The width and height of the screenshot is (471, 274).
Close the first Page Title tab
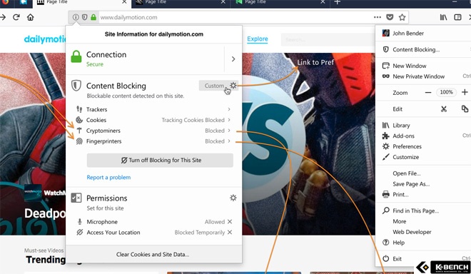point(124,2)
